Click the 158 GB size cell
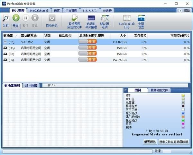193x155 pixels. coord(122,54)
